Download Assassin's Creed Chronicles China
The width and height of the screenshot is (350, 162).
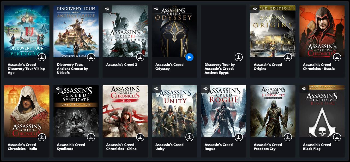[140, 137]
